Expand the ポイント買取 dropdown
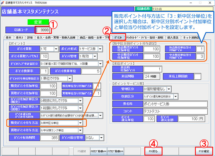This screenshot has width=215, height=156. point(56,49)
